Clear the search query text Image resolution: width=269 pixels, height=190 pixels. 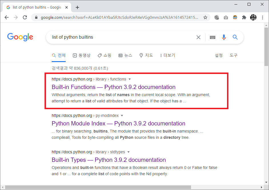(x=198, y=37)
